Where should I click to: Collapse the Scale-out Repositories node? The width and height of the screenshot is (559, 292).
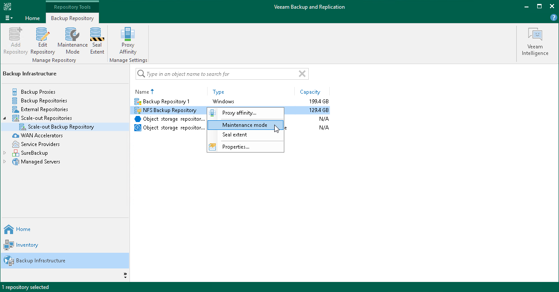4,118
